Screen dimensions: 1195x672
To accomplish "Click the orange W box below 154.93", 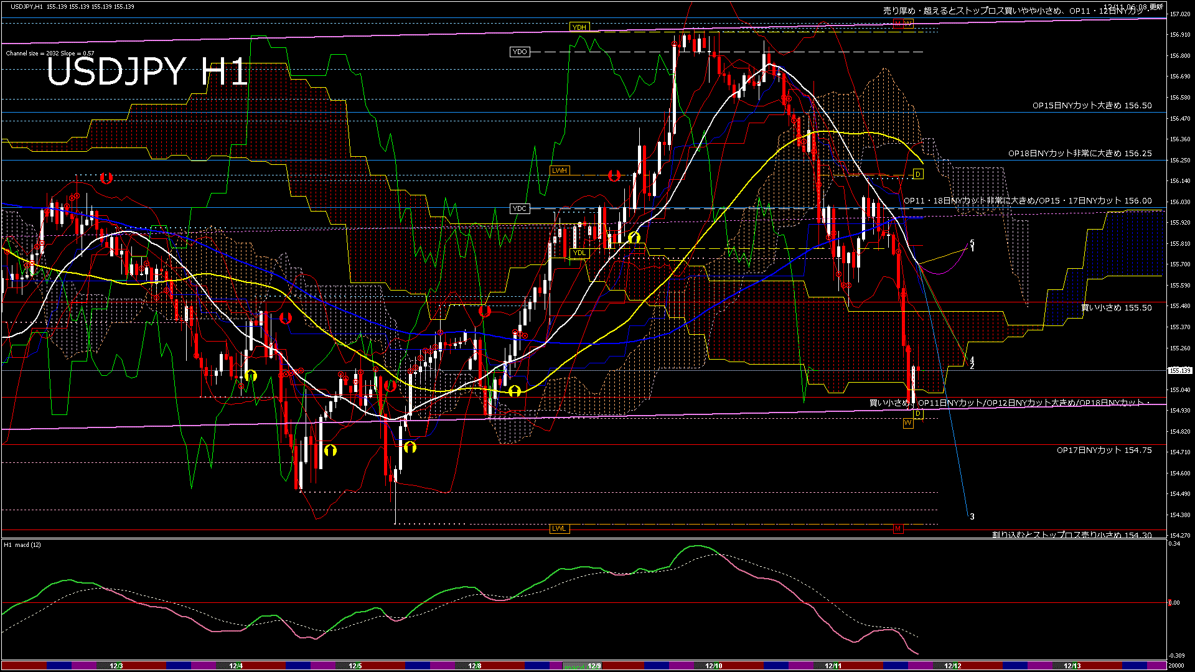I will point(908,423).
